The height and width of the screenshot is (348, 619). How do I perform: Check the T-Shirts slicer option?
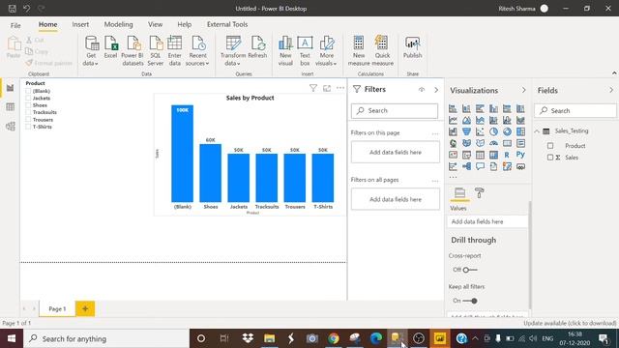[x=28, y=127]
